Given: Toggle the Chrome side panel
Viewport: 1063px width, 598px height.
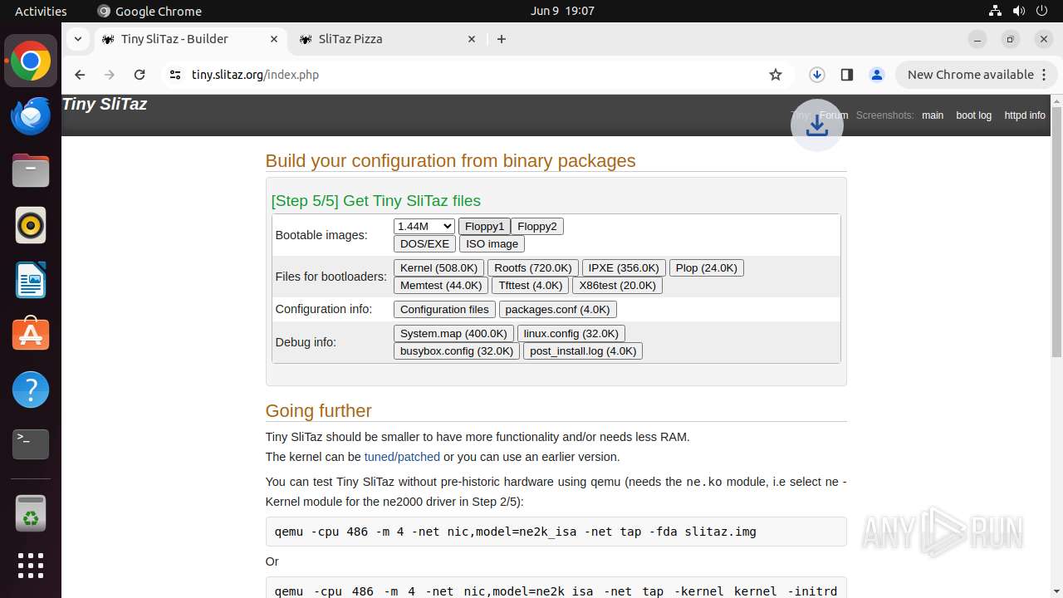Looking at the screenshot, I should pyautogui.click(x=847, y=75).
